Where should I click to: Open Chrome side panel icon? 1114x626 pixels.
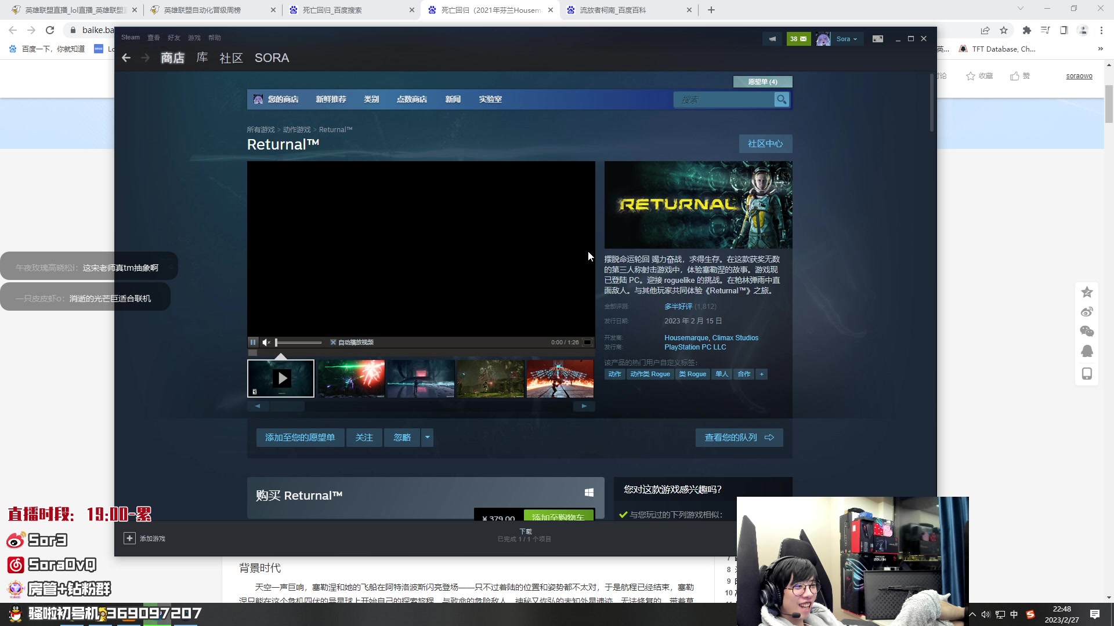1064,30
